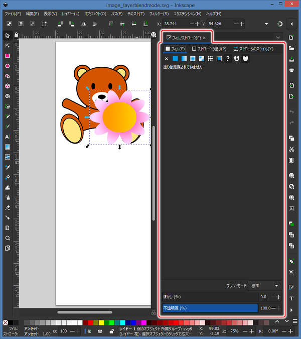Set the fill to linear gradient
This screenshot has width=301, height=339.
pyautogui.click(x=184, y=59)
